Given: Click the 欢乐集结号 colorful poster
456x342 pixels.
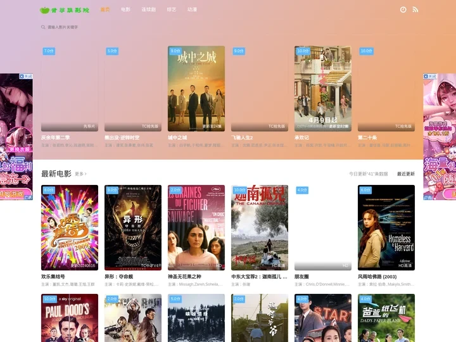Looking at the screenshot, I should coord(70,228).
